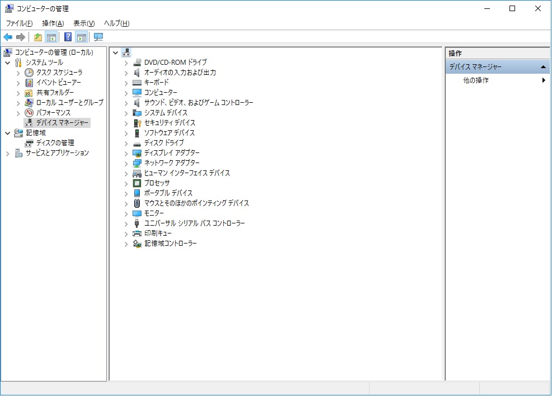The height and width of the screenshot is (396, 552).
Task: Click the 印刷キュー printer icon
Action: [137, 233]
